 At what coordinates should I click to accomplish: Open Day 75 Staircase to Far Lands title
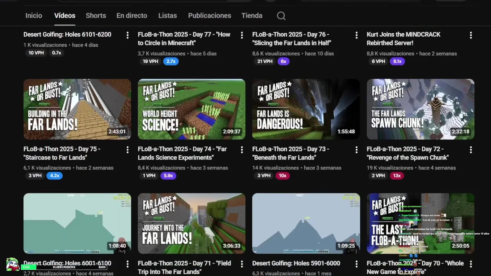62,153
